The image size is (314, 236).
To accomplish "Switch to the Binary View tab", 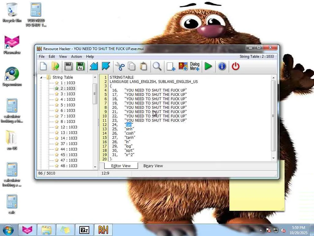I will pos(153,166).
